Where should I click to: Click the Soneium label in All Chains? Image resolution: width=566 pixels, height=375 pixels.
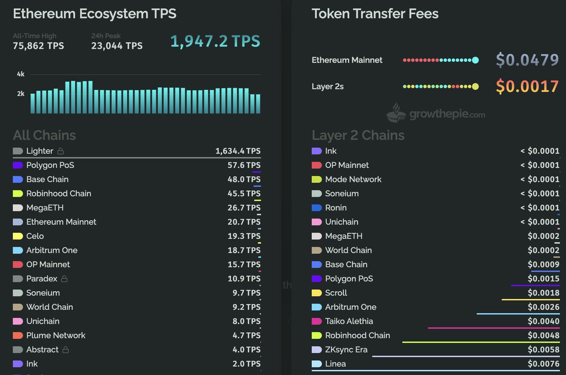(x=43, y=293)
